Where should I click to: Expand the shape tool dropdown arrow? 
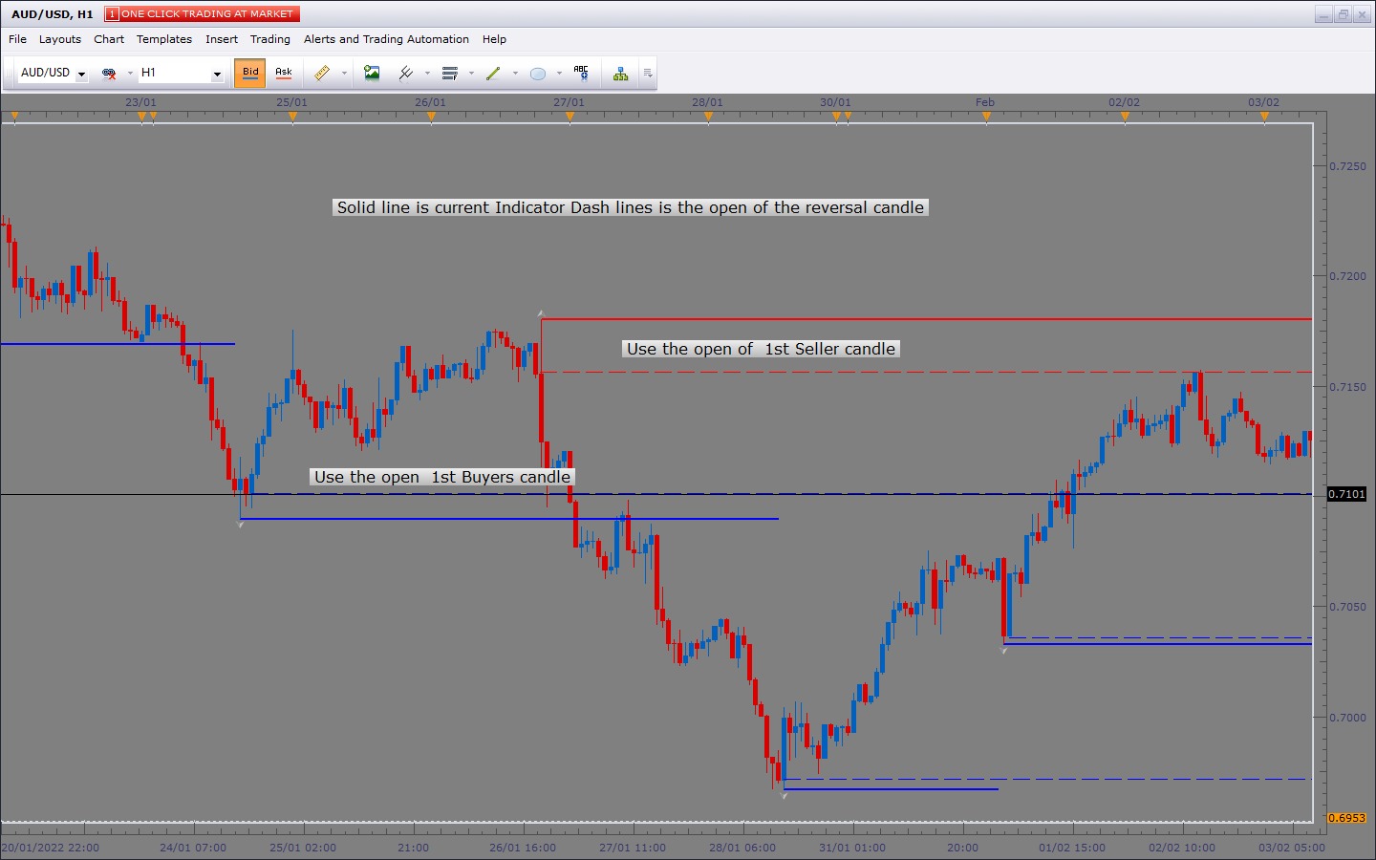[559, 73]
